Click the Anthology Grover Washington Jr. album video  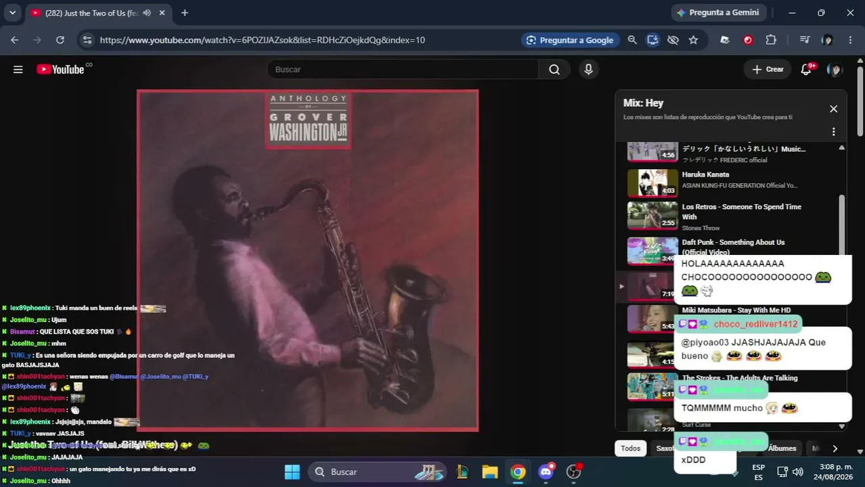(308, 260)
